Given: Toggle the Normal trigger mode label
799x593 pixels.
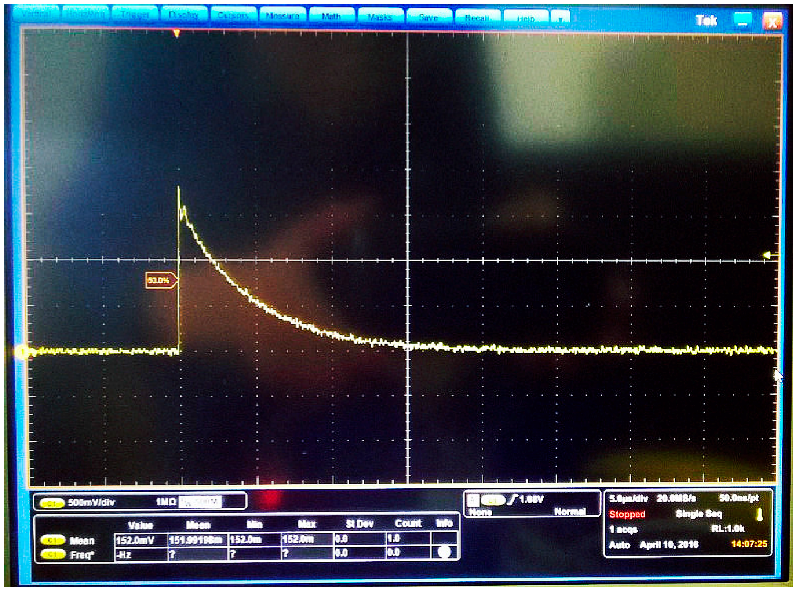Looking at the screenshot, I should [x=569, y=512].
